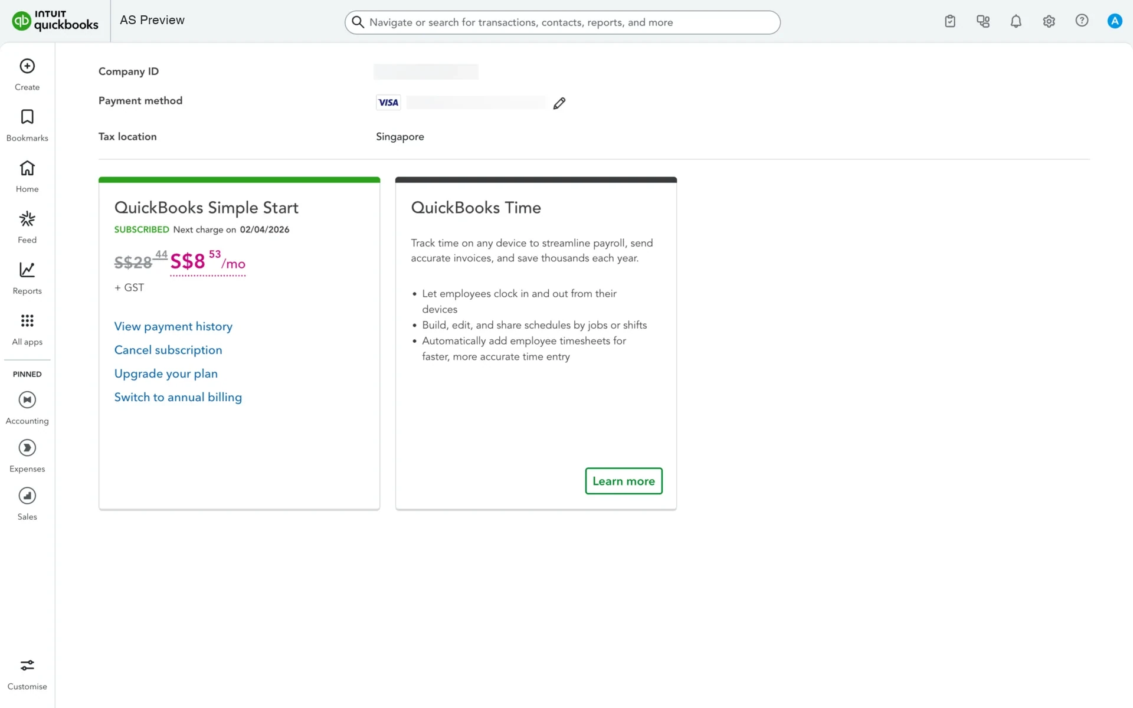Click the struck-through S$28.44 price
The height and width of the screenshot is (708, 1133).
(x=140, y=261)
